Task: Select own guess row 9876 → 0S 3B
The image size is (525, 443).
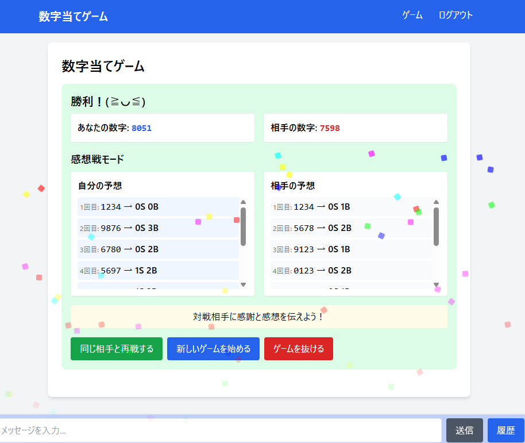Action: coord(158,228)
